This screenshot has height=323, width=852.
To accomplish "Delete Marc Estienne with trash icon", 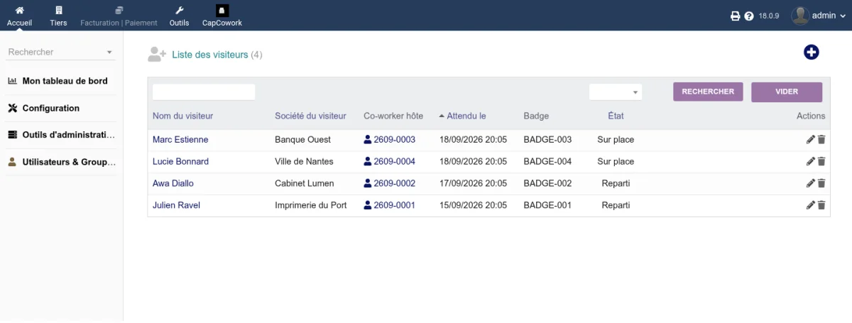I will (821, 140).
